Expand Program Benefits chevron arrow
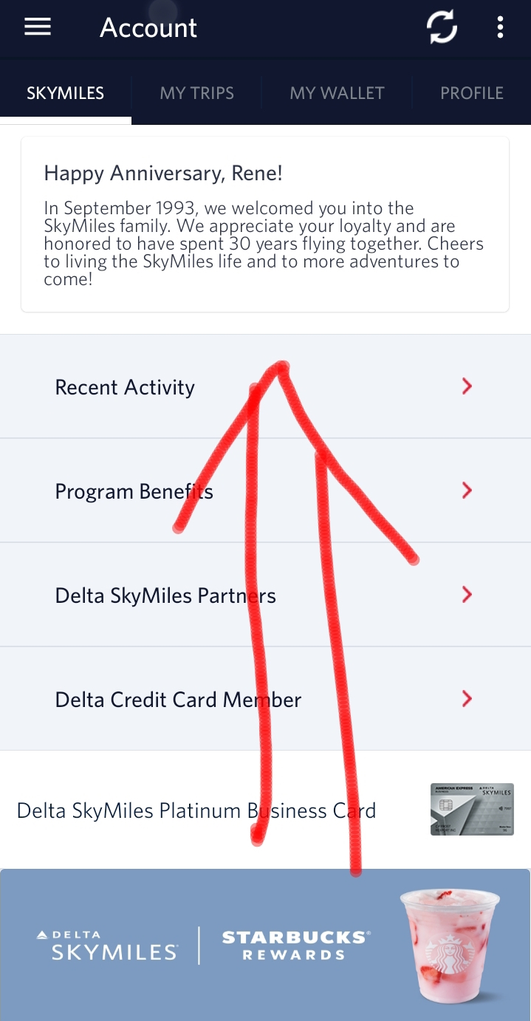The height and width of the screenshot is (1021, 531). tap(467, 491)
